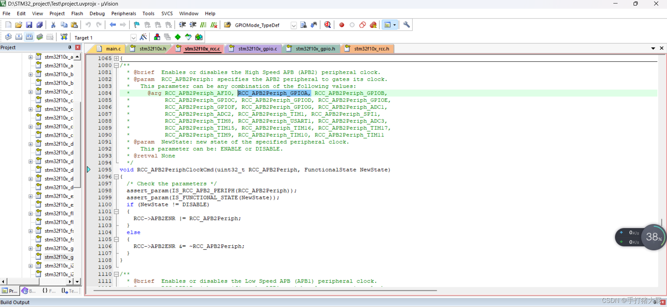Navigate backwards with the blue left arrow

tap(113, 25)
